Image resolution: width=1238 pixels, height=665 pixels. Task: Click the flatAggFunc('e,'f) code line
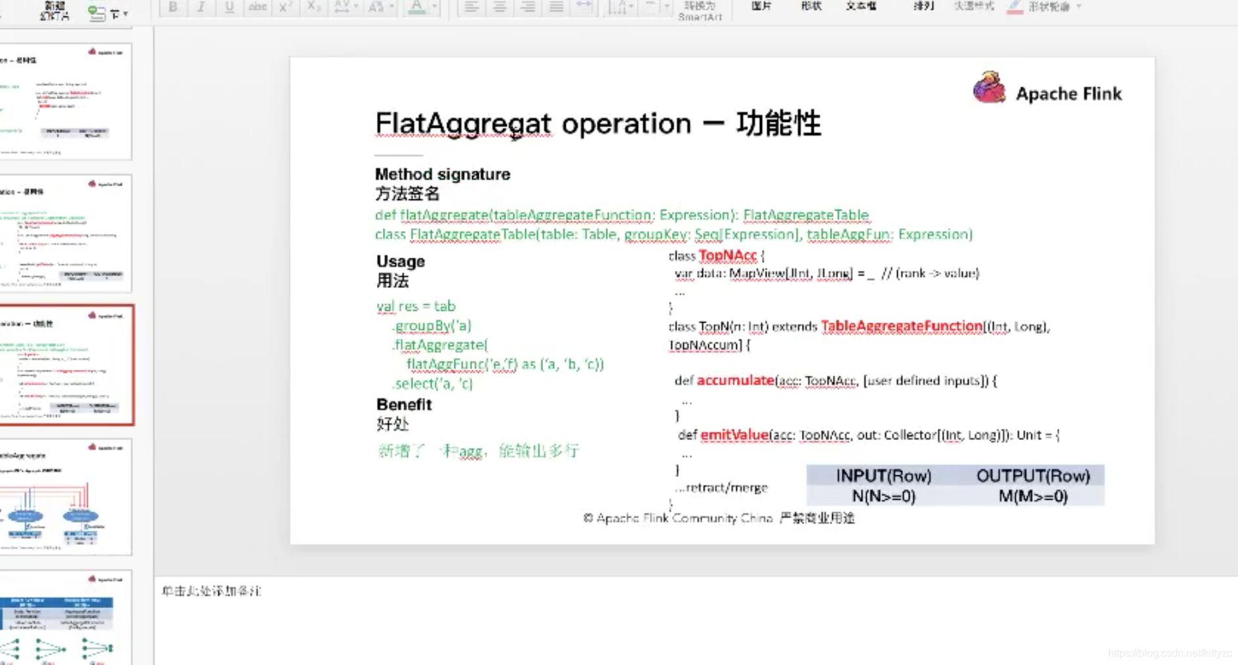(505, 364)
